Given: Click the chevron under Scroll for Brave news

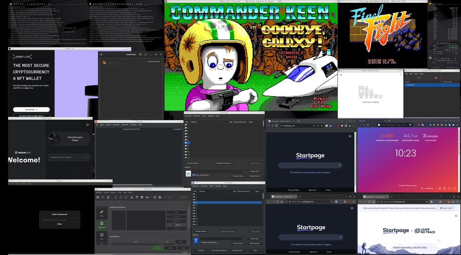Looking at the screenshot, I should [408, 188].
